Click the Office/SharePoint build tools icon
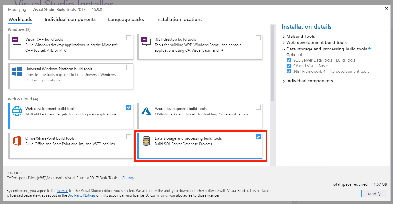Viewport: 393px width, 204px height. tap(17, 141)
